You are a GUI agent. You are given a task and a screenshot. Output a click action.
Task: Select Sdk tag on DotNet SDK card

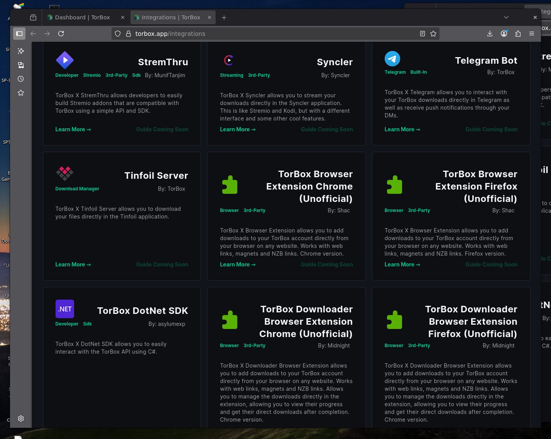tap(88, 324)
